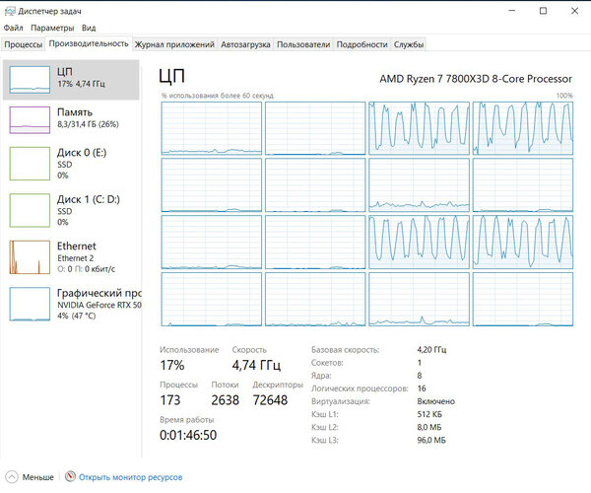Select the Диск 1 (C: D:) mini graph
Screen dimensions: 591x493
30,210
